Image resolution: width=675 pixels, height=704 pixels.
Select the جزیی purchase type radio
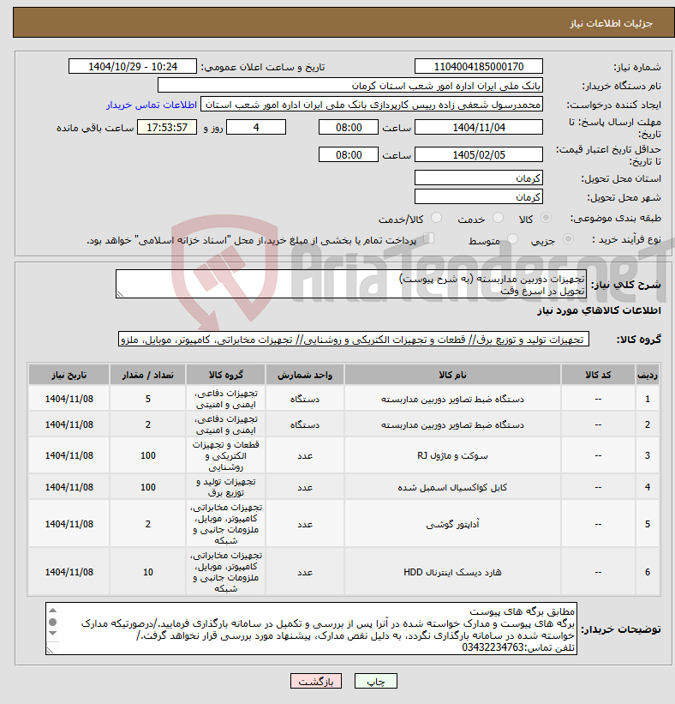[568, 239]
